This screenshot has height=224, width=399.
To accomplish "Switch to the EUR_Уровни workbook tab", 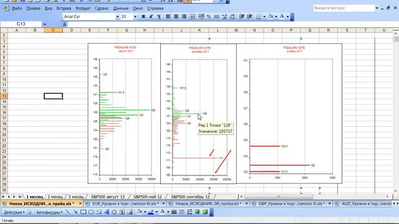I will tap(125, 203).
